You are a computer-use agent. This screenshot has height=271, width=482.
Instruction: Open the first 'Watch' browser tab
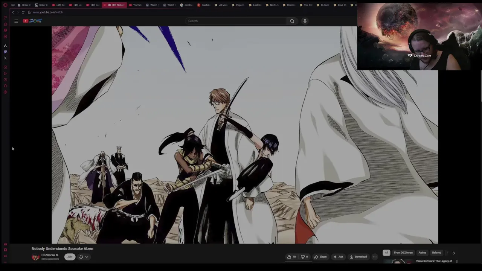(153, 5)
